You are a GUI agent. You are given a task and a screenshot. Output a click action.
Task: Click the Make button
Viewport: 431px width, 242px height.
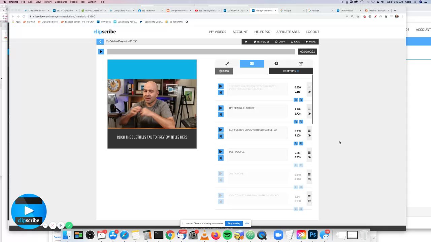coord(310,42)
